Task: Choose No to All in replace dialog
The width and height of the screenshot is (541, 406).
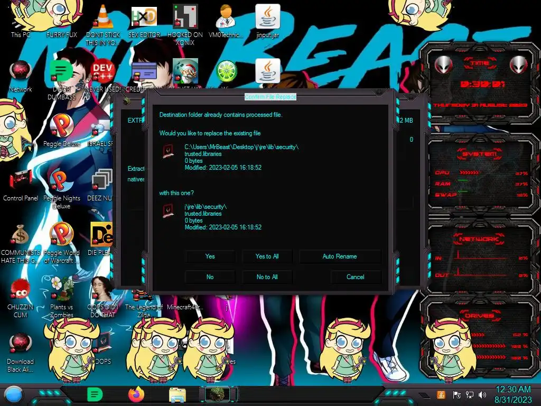Action: click(x=267, y=277)
